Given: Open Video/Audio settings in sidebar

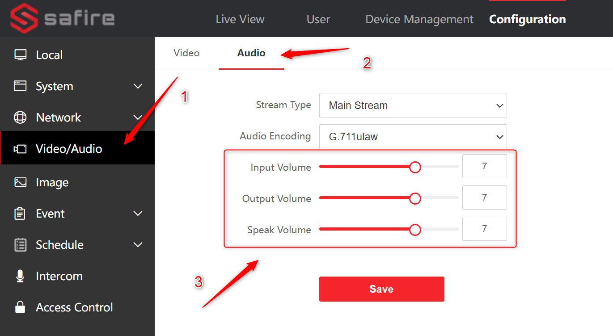Looking at the screenshot, I should 77,149.
